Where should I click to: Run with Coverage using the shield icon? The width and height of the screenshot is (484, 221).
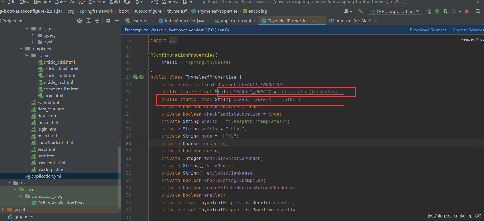[446, 11]
